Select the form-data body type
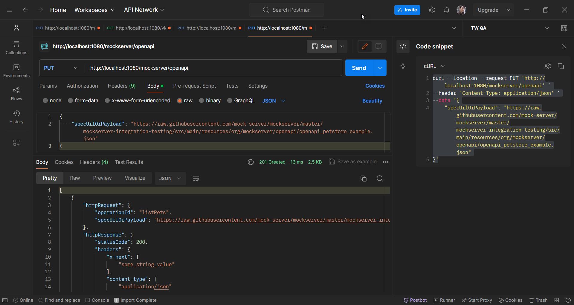 pos(83,101)
